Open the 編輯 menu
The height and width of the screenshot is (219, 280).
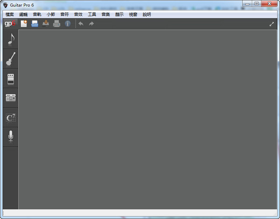coord(23,14)
